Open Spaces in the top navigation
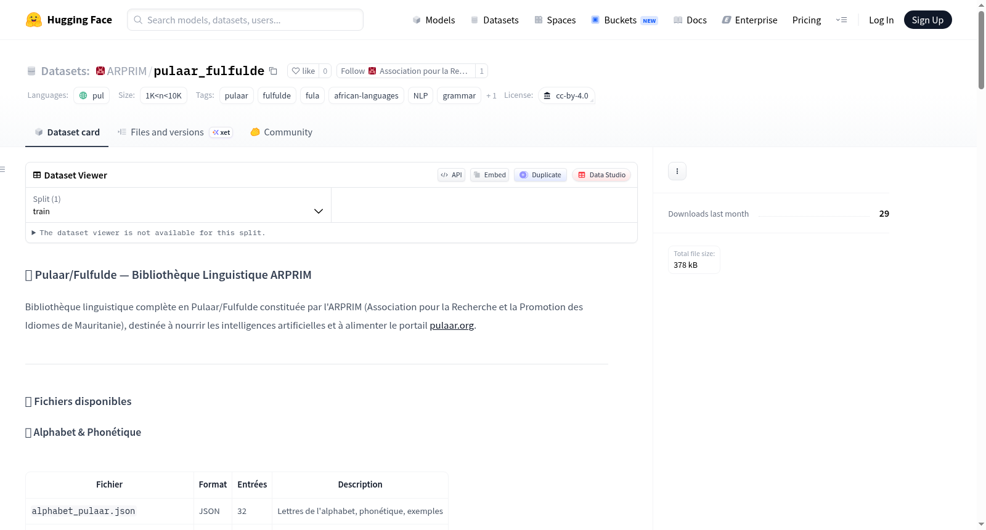The height and width of the screenshot is (530, 986). coord(555,20)
